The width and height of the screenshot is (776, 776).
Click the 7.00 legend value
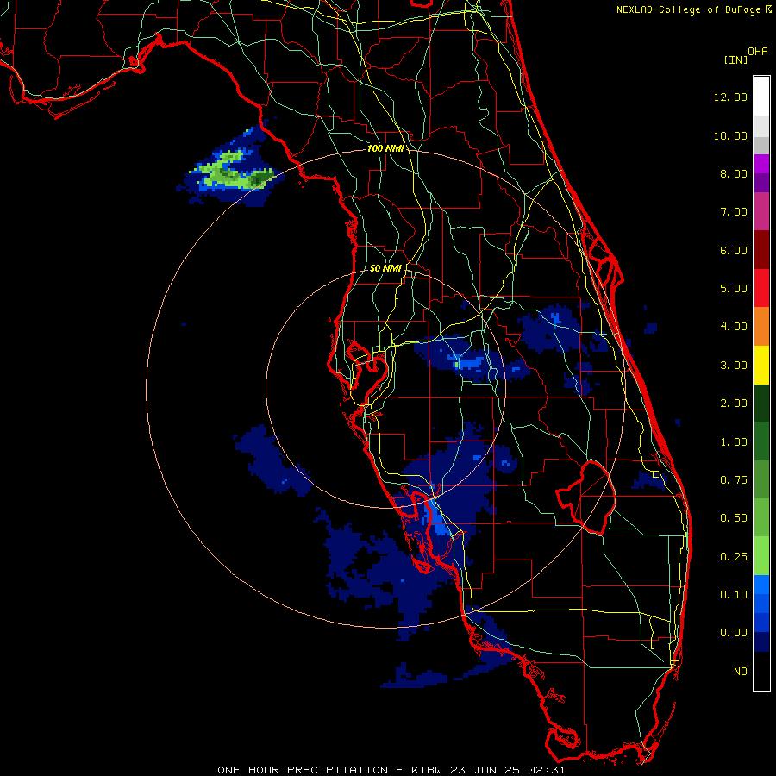[734, 212]
